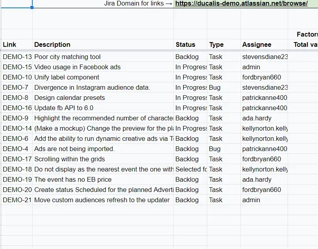Viewport: 318px width, 249px height.
Task: Open the ducalis-demo.atlassian.net browse link
Action: [x=241, y=3]
